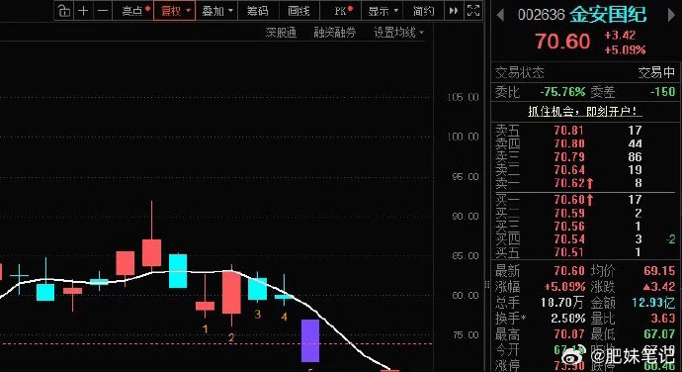Go to previous stock with left arrow
Viewport: 682px width, 372px height.
500,16
